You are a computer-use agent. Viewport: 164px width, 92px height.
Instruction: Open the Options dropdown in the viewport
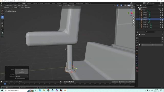(x=132, y=8)
